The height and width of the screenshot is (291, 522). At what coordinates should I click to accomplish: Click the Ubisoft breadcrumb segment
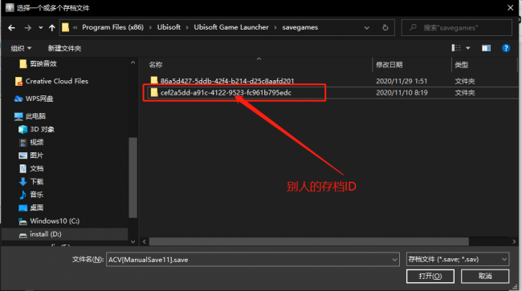pyautogui.click(x=169, y=27)
